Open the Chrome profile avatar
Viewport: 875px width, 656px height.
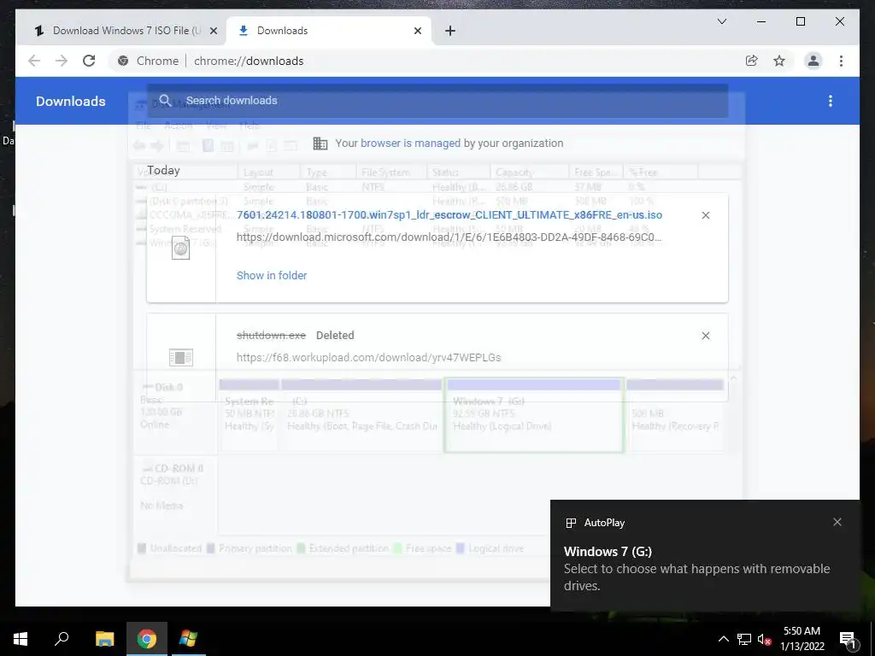click(813, 61)
